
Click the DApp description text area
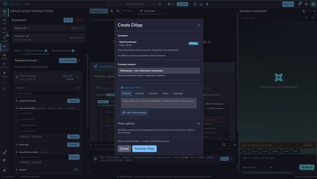[159, 103]
